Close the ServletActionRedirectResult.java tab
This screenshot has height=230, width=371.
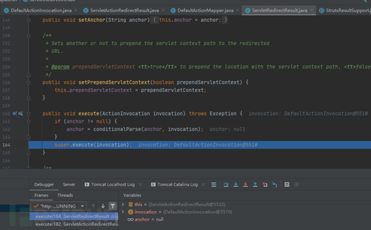pyautogui.click(x=163, y=10)
